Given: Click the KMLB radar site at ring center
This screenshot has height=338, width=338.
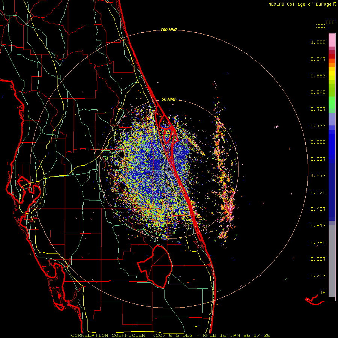Looking at the screenshot, I should click(169, 169).
